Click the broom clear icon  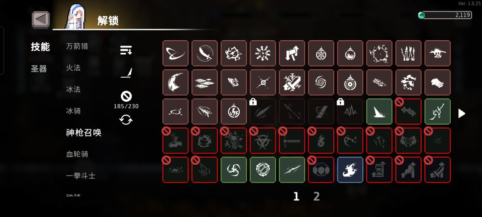coord(126,72)
